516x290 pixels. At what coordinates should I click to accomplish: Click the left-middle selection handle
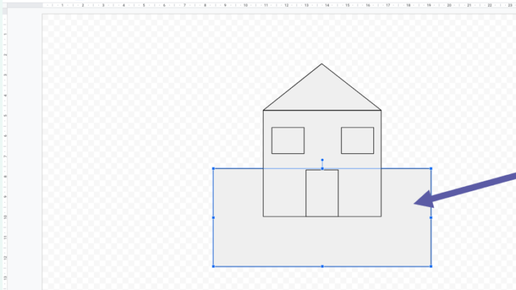click(x=214, y=218)
